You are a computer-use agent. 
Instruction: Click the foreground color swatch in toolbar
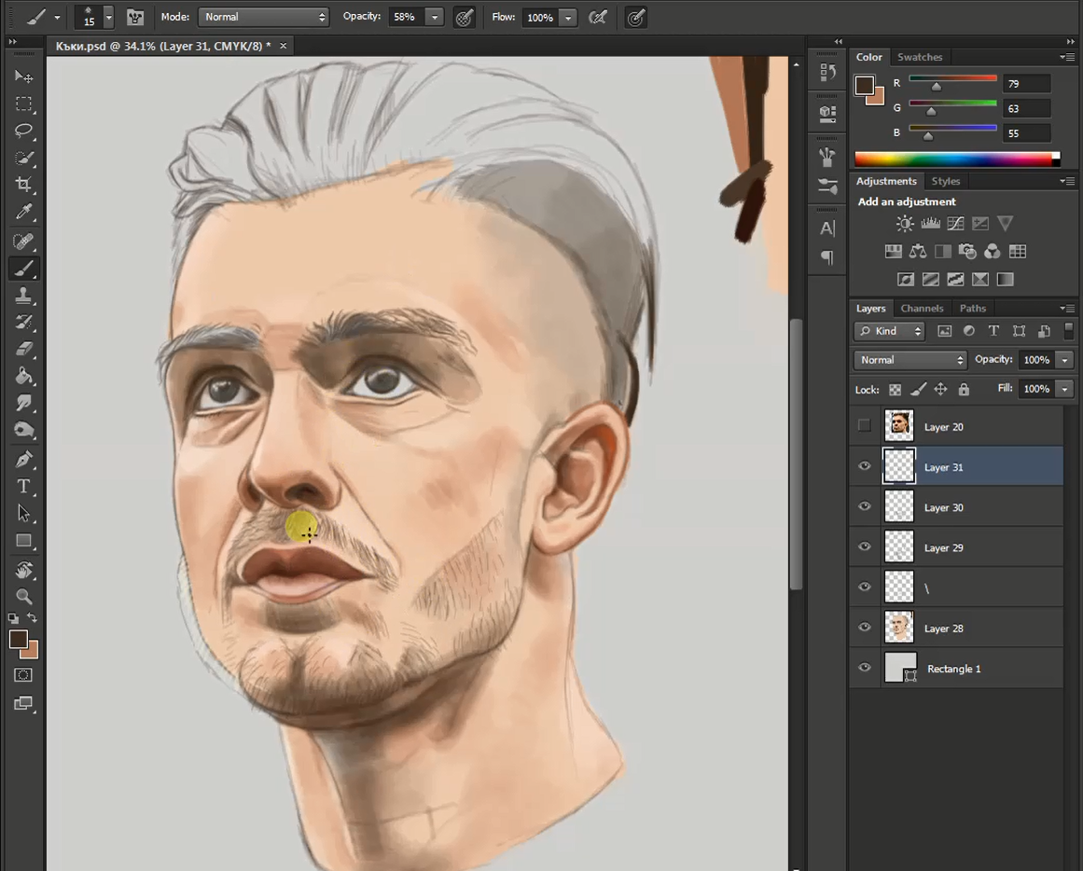pos(17,639)
